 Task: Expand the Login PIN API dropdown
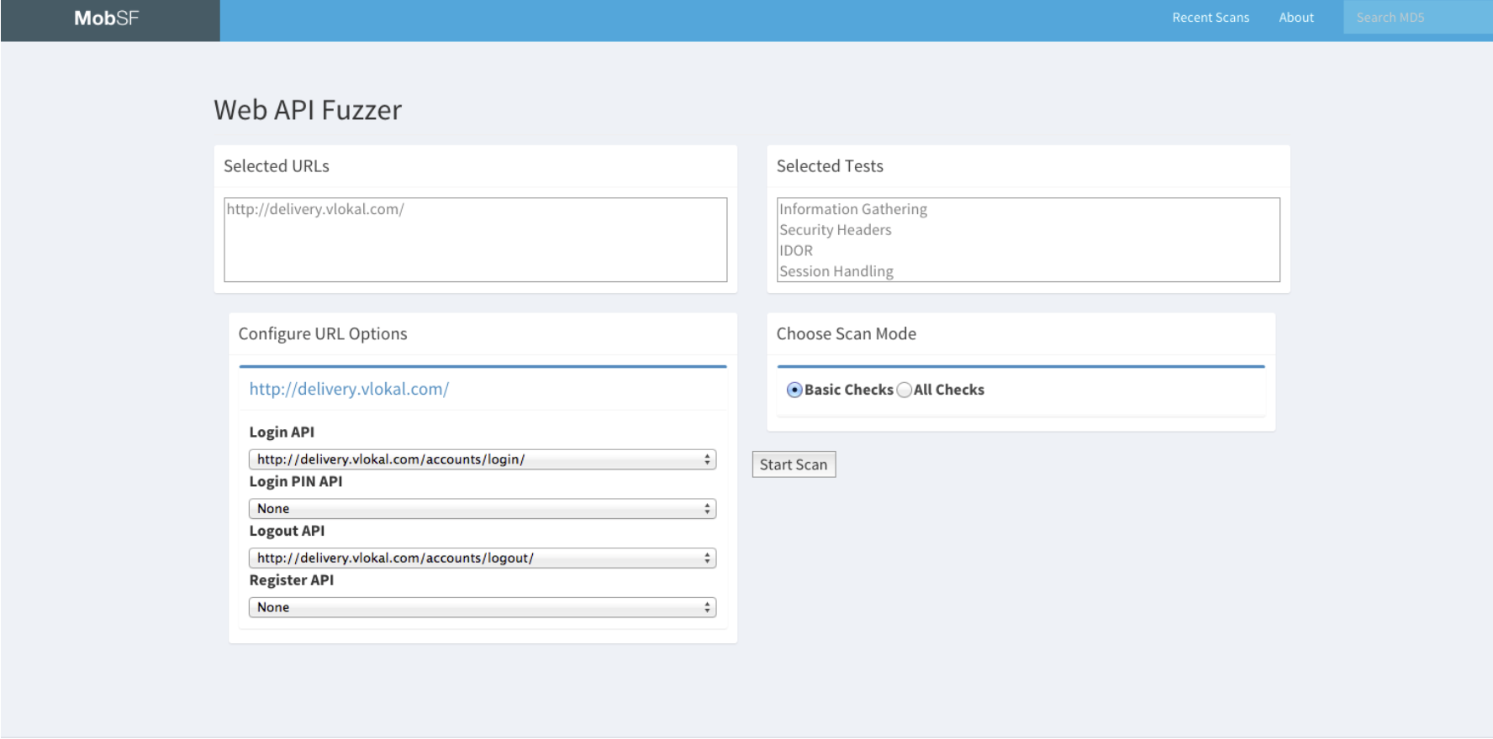[482, 509]
